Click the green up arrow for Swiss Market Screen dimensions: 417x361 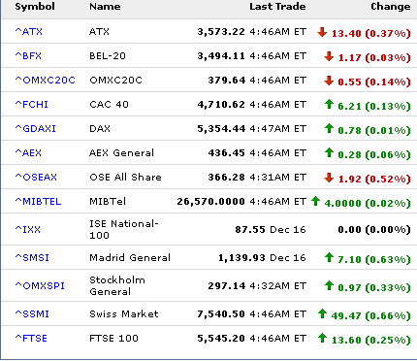322,313
